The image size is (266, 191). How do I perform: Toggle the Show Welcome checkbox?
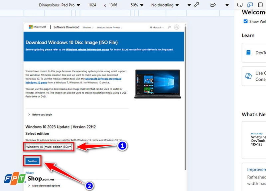245,21
